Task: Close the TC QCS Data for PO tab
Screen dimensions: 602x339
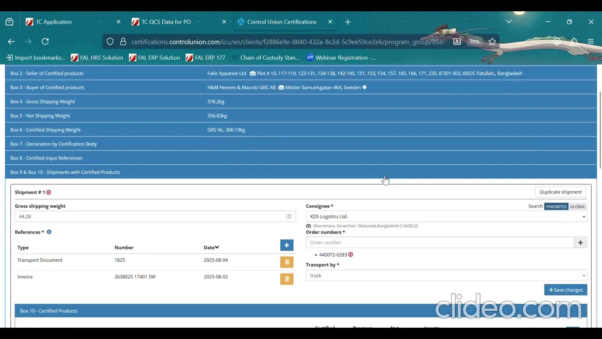Action: (x=224, y=22)
